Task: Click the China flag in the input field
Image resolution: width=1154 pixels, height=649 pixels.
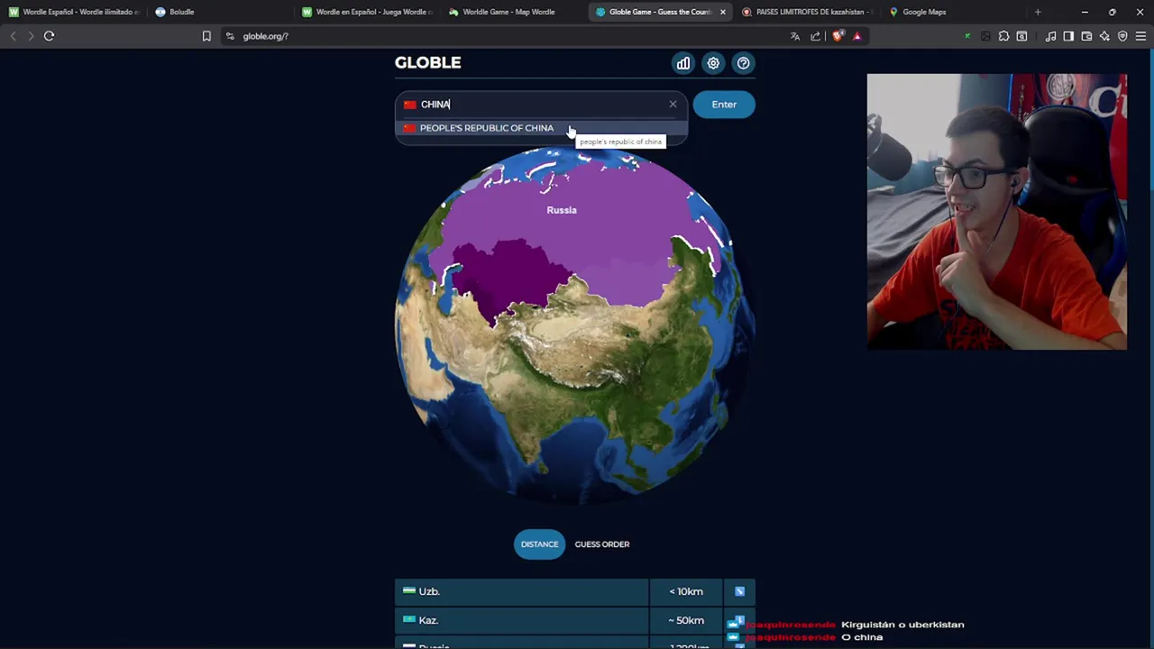Action: (x=410, y=105)
